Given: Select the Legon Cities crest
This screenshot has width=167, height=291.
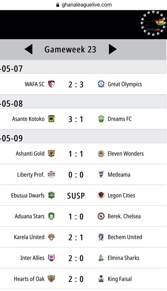Looking at the screenshot, I should (x=101, y=196).
